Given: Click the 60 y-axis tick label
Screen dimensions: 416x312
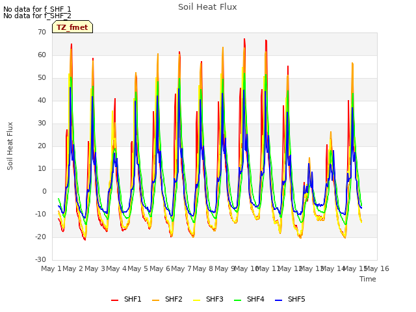Looking at the screenshot, I should point(42,55).
